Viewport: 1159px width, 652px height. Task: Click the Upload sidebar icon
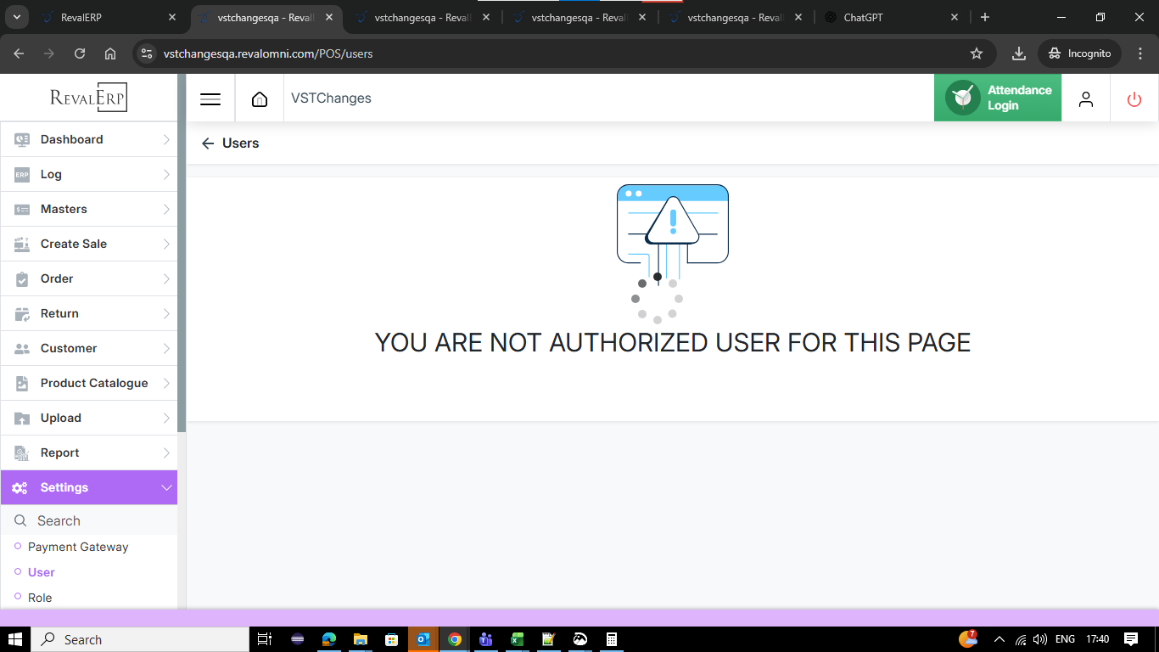coord(22,418)
